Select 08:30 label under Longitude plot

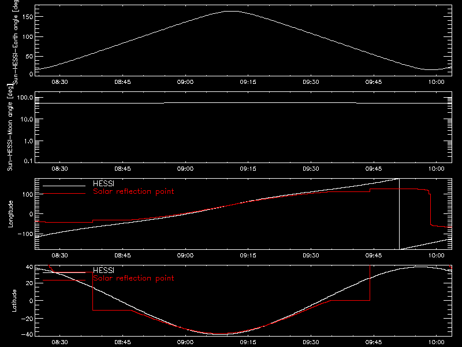coord(60,256)
